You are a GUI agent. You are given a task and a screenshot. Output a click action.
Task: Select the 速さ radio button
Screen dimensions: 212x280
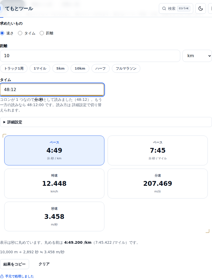2,33
